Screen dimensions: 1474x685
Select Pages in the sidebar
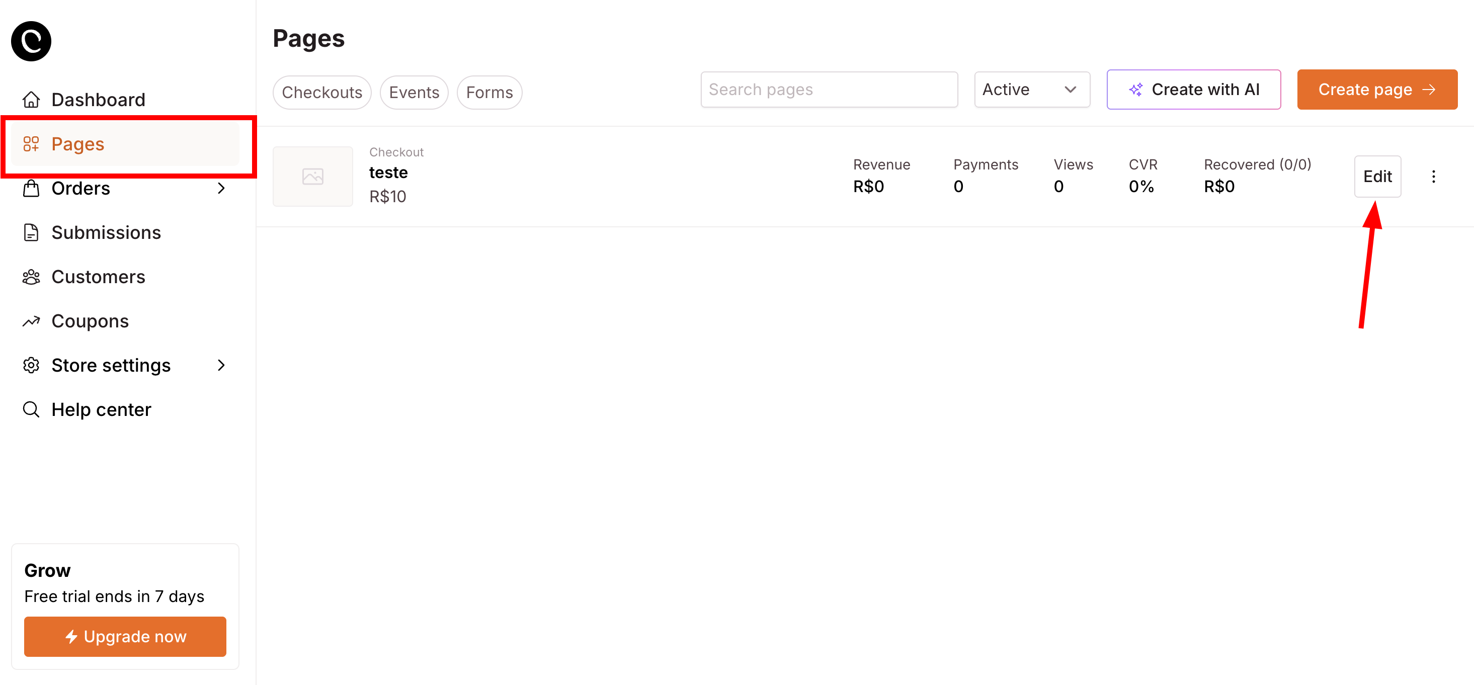click(78, 144)
